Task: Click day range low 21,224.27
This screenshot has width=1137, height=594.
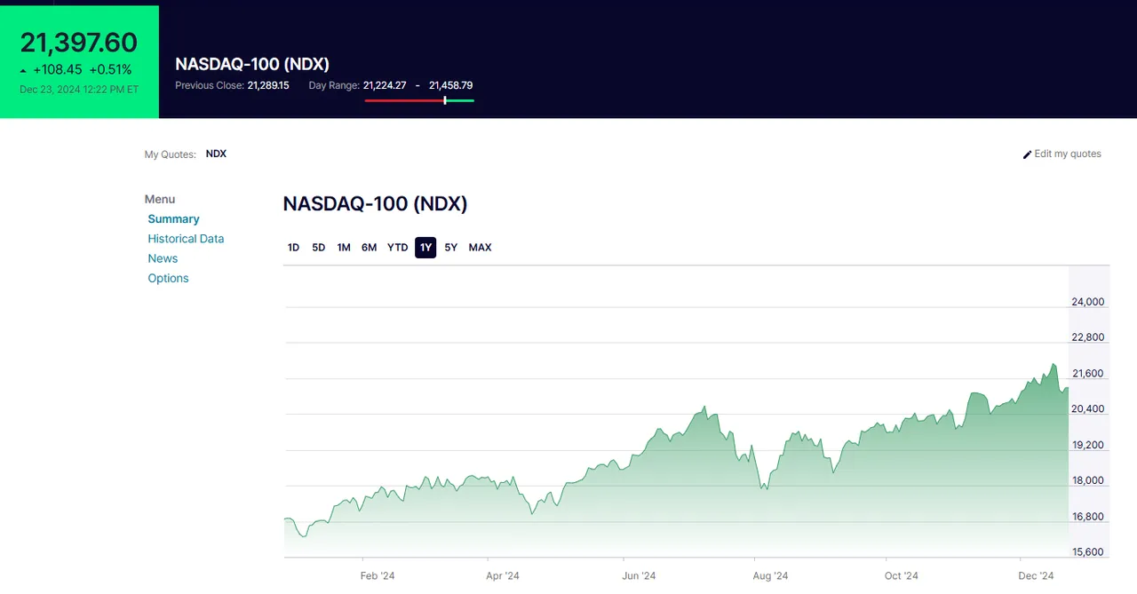Action: [385, 86]
